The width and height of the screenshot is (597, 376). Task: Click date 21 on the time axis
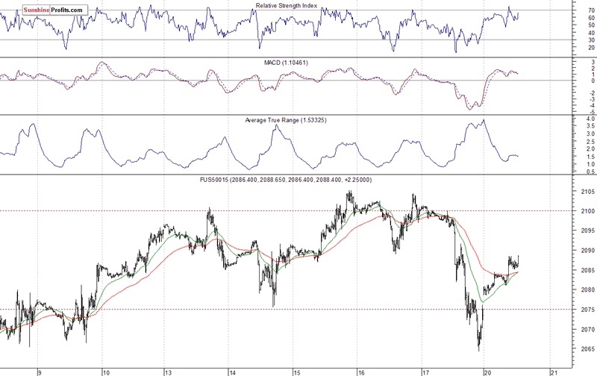coord(552,371)
